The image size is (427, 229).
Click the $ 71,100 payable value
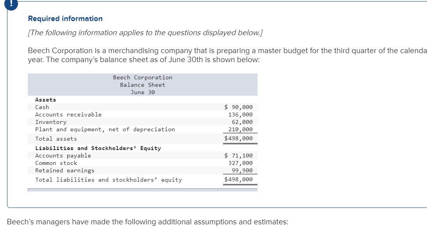(238, 156)
